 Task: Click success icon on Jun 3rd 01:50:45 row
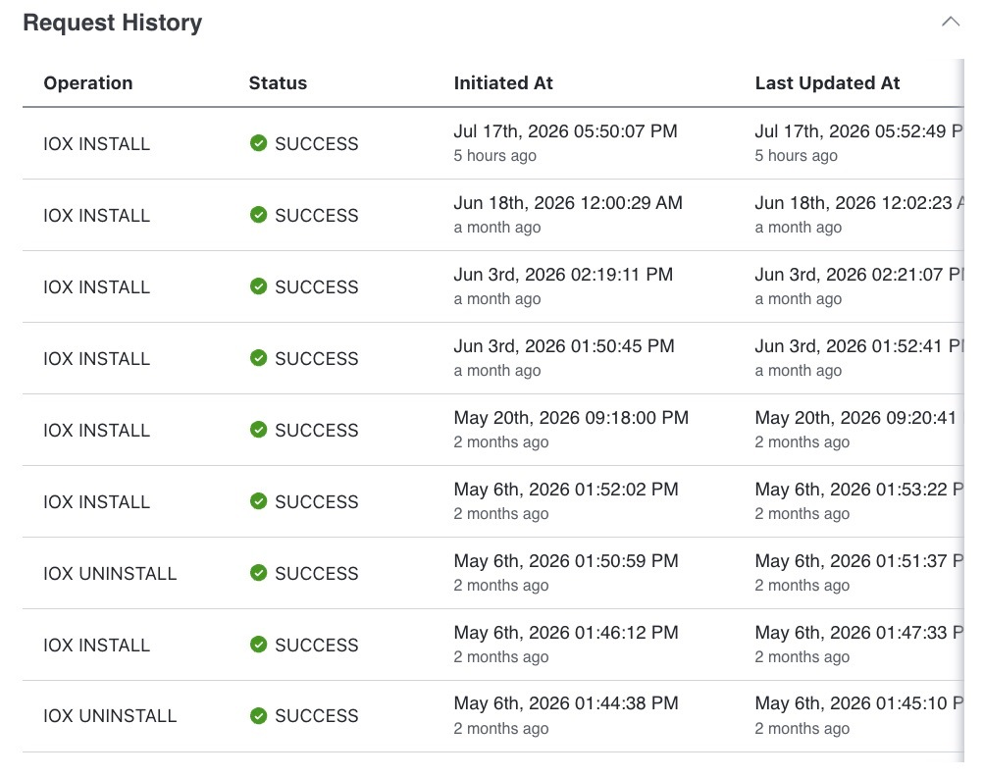coord(258,357)
